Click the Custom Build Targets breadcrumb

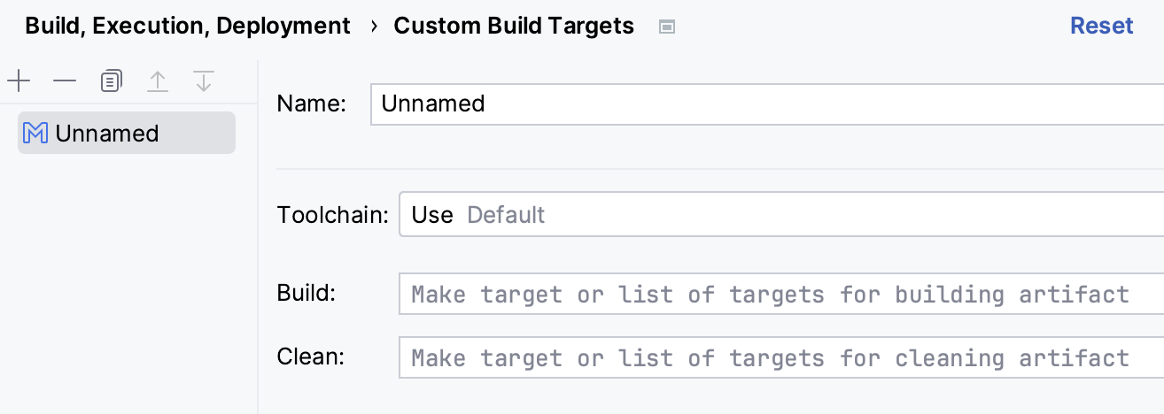tap(514, 26)
